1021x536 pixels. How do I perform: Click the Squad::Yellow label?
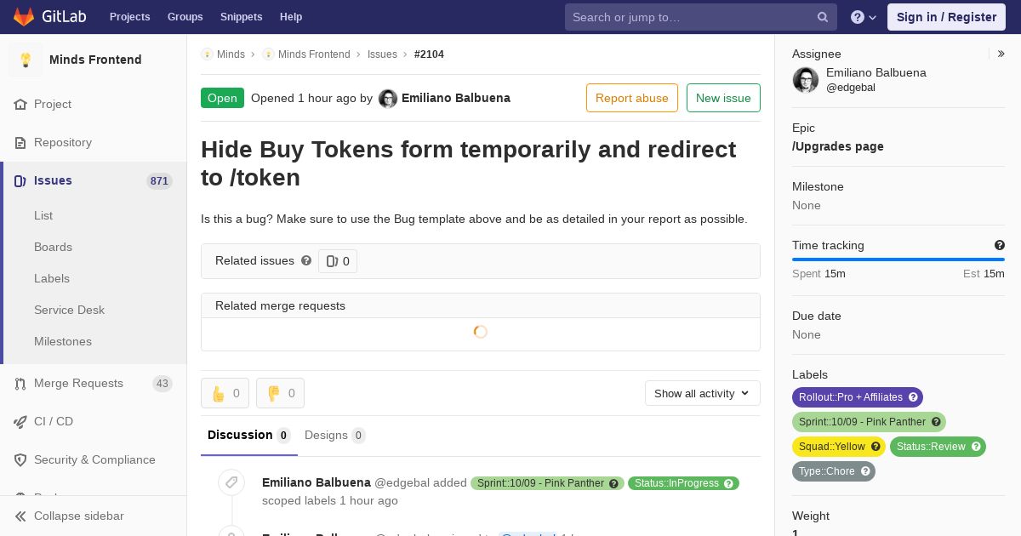[839, 447]
